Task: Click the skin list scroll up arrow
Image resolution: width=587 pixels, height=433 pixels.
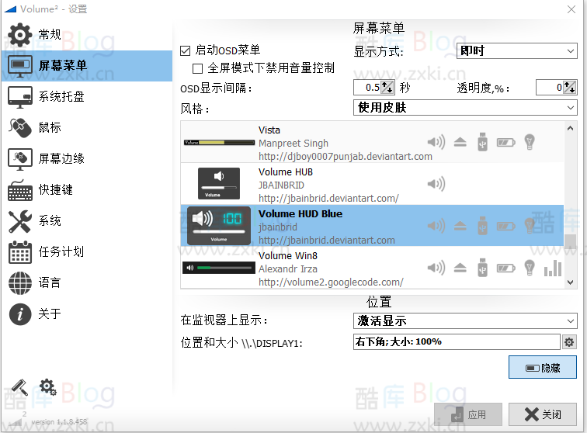Action: (570, 128)
